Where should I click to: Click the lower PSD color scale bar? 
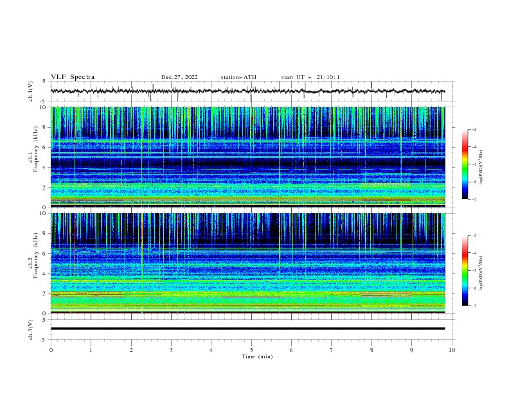click(465, 270)
